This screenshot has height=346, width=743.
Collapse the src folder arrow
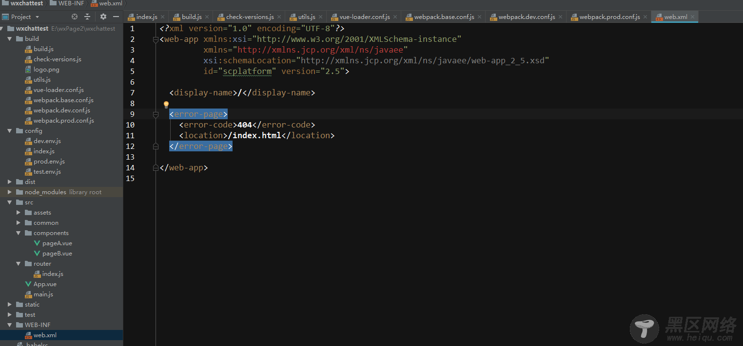coord(10,202)
